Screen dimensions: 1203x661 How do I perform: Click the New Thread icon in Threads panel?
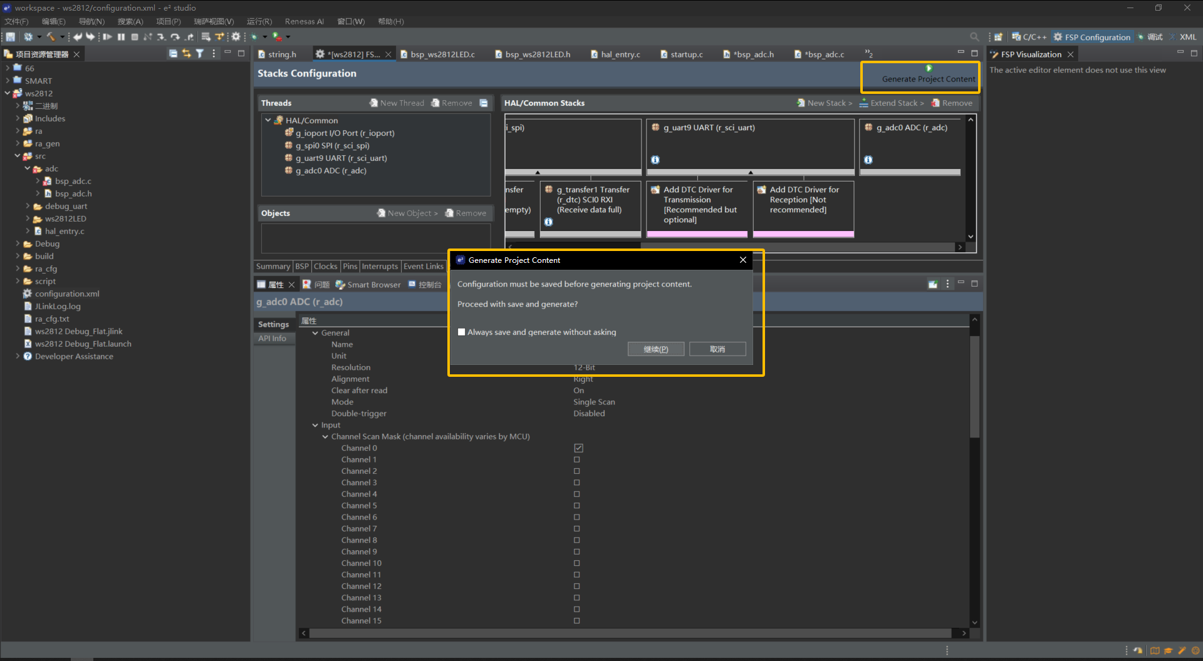tap(373, 103)
